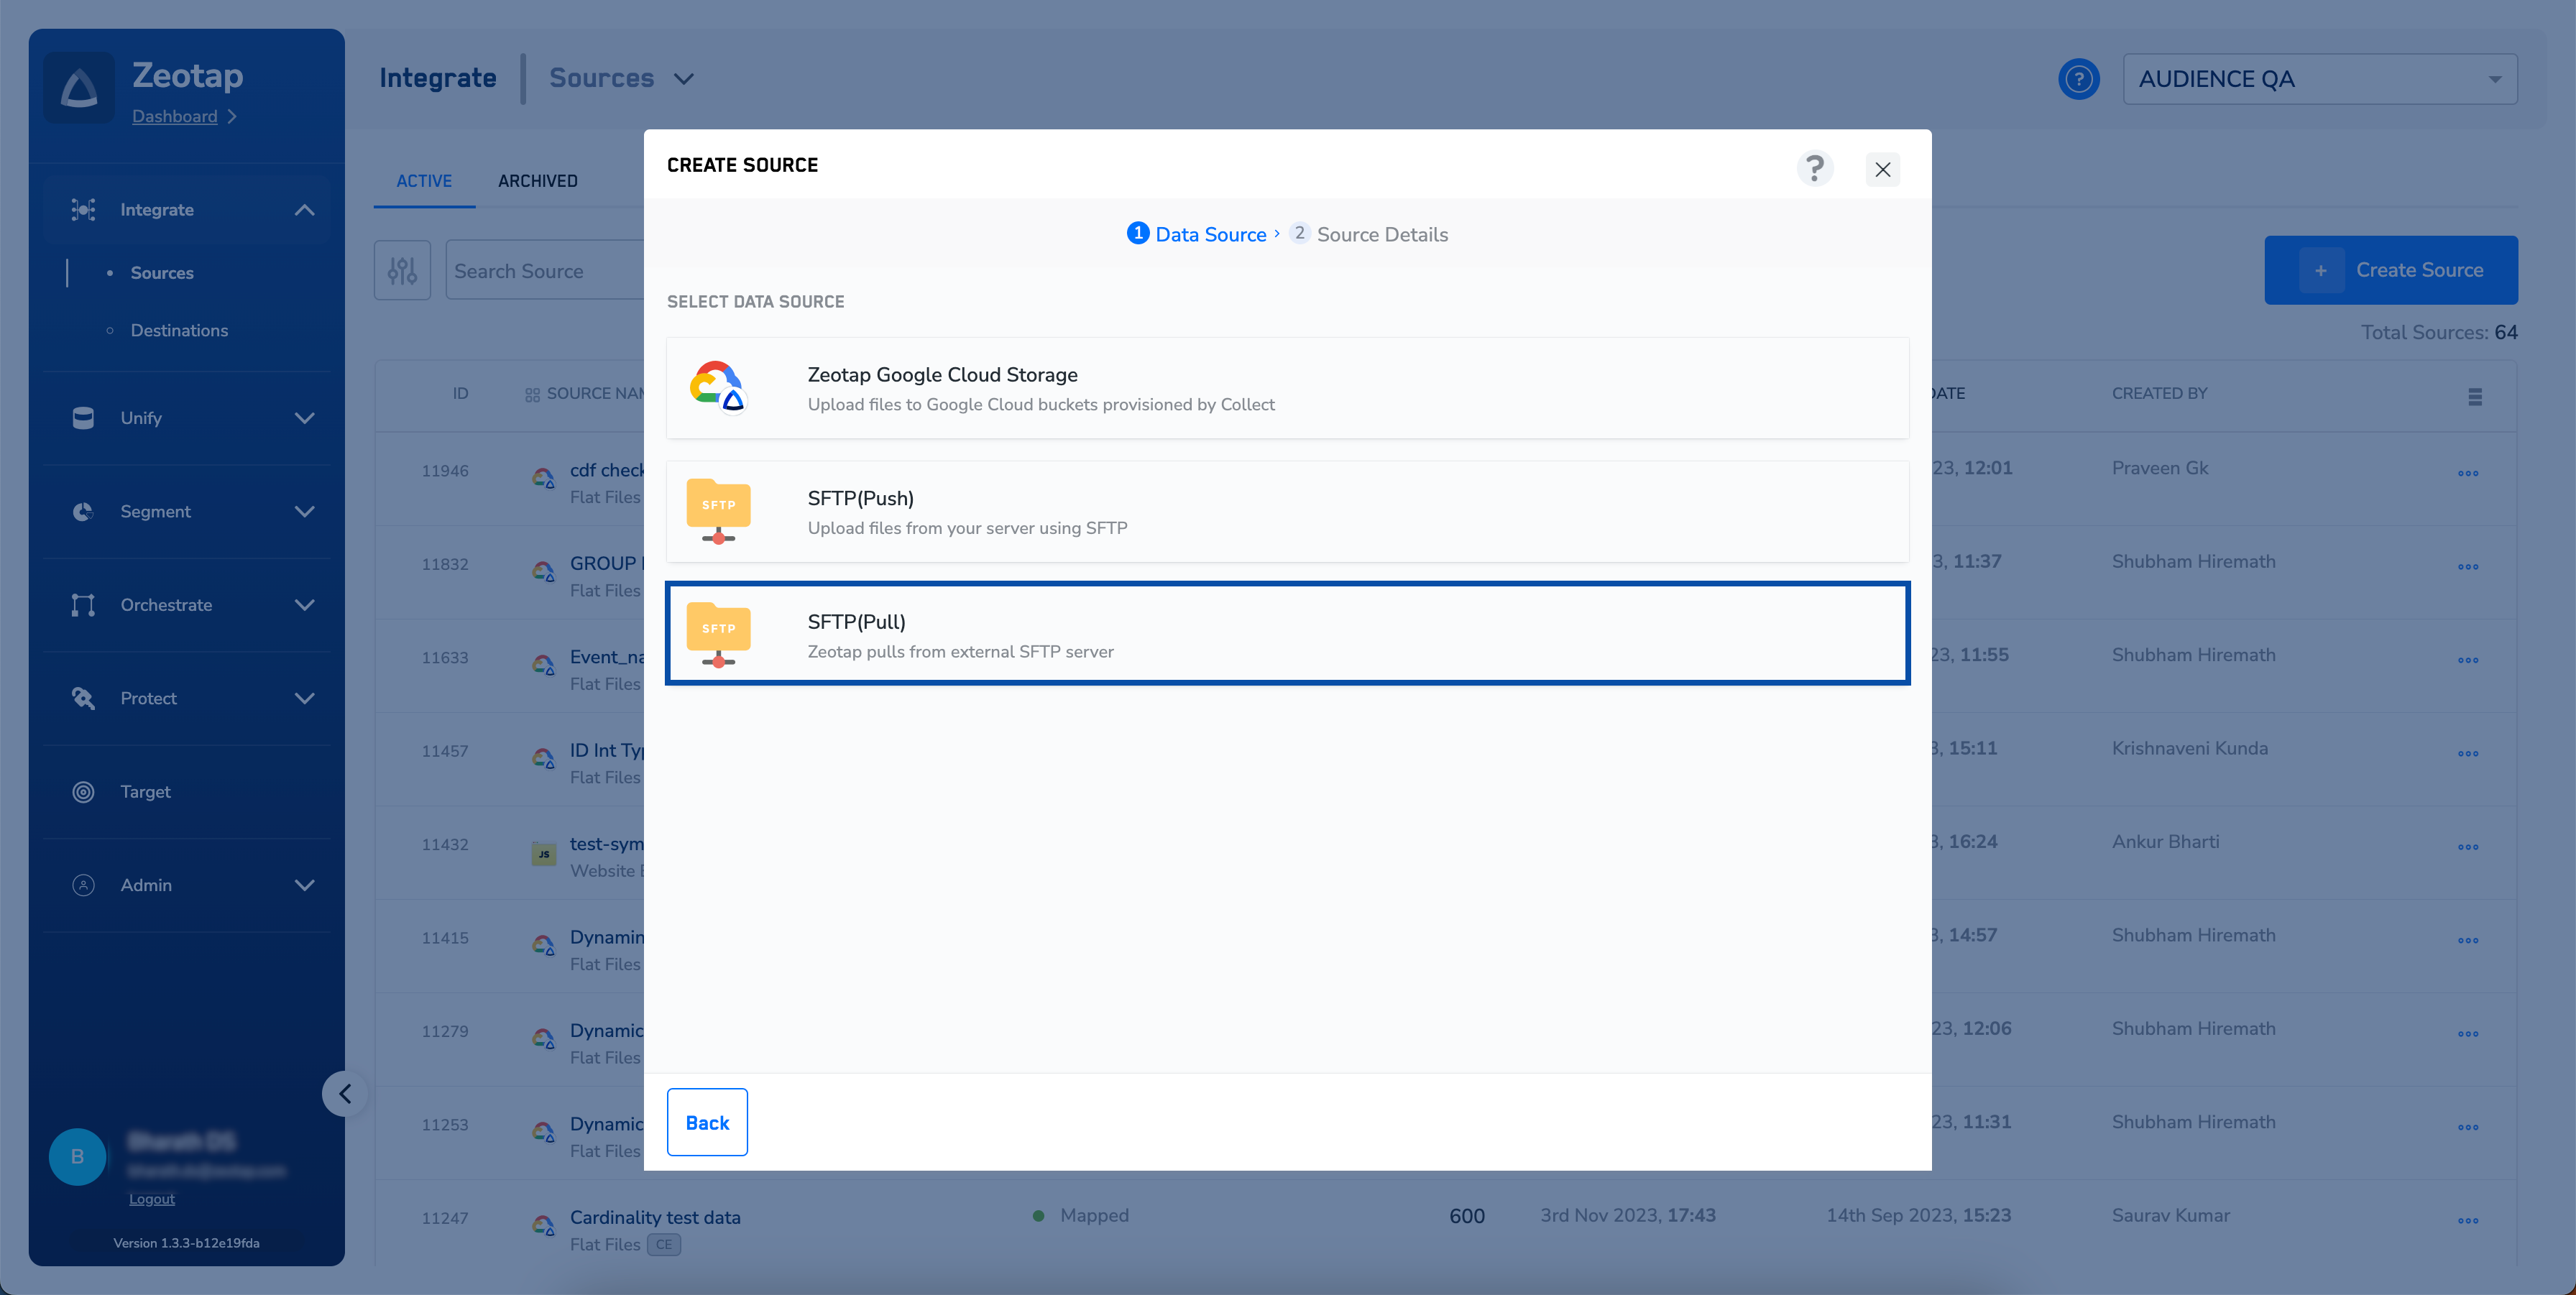Viewport: 2576px width, 1295px height.
Task: Click the Logout link
Action: pos(151,1198)
